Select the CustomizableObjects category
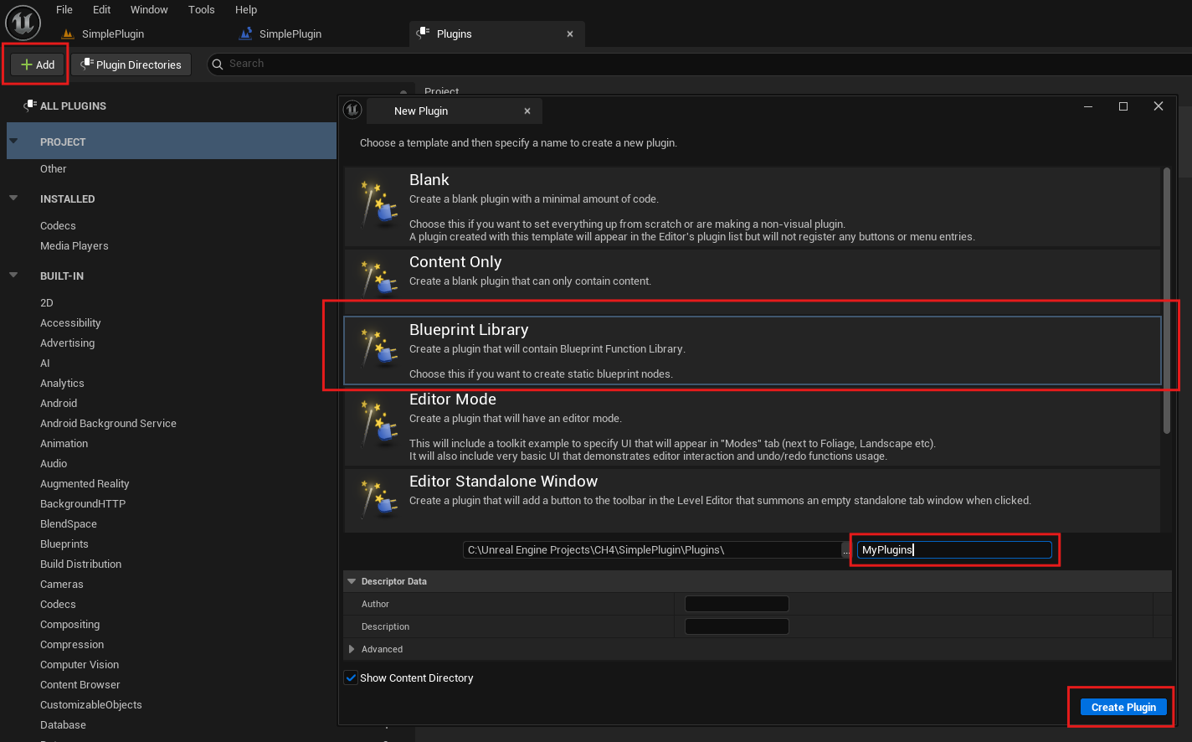The width and height of the screenshot is (1192, 742). coord(91,704)
